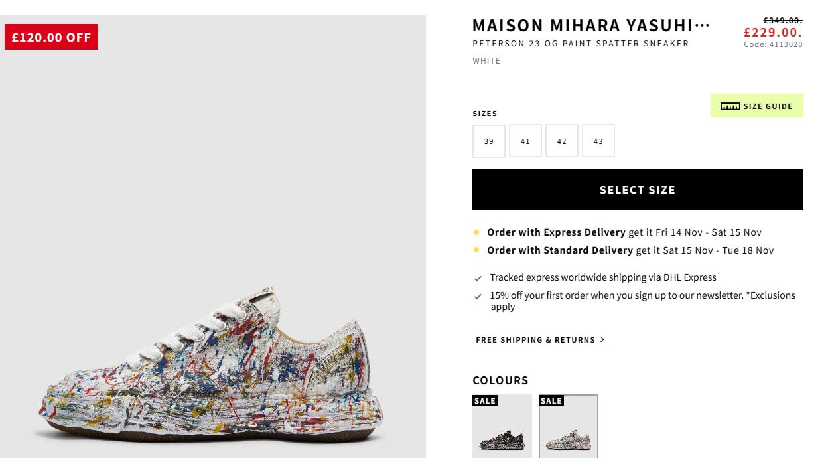828x458 pixels.
Task: Click the red £120.00 OFF badge
Action: (51, 37)
